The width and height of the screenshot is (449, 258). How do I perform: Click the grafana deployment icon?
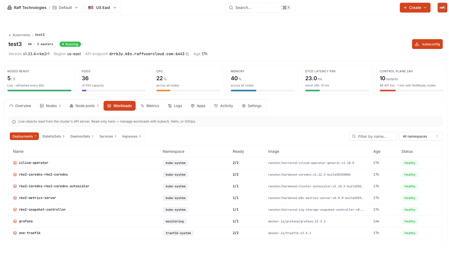click(x=15, y=221)
